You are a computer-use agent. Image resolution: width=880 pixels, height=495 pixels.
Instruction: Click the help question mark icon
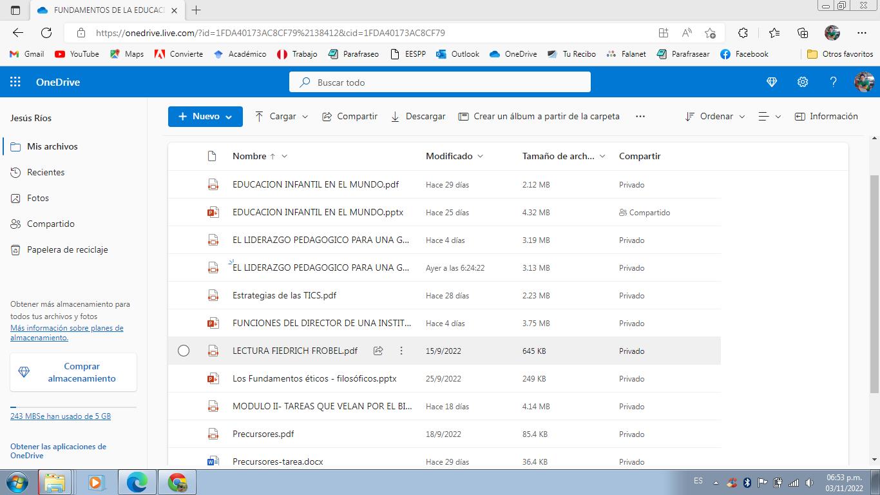pos(833,82)
